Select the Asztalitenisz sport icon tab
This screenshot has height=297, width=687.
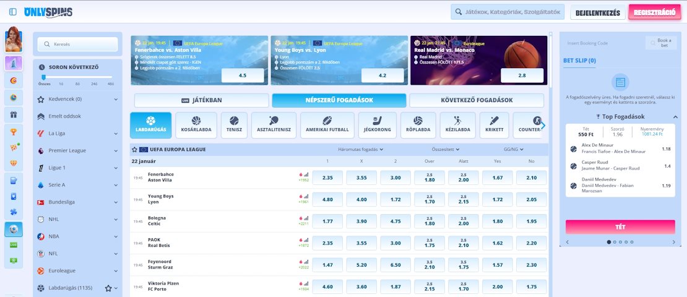[274, 125]
